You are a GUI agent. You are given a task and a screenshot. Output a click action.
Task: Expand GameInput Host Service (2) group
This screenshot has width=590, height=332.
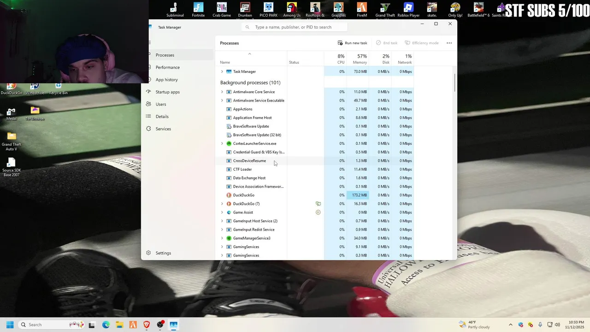tap(222, 221)
